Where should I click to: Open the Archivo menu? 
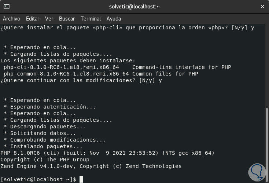coord(11,19)
